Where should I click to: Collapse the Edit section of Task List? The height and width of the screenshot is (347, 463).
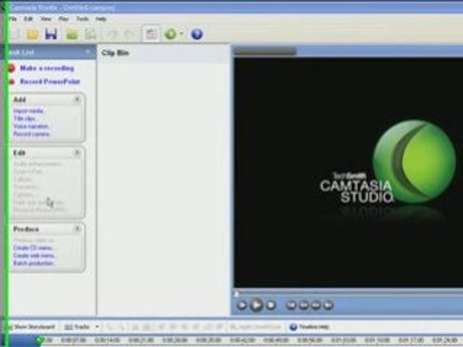[x=77, y=153]
